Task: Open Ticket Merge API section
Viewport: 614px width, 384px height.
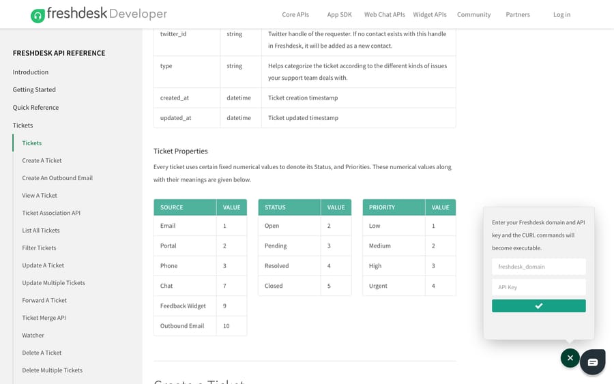Action: [44, 318]
